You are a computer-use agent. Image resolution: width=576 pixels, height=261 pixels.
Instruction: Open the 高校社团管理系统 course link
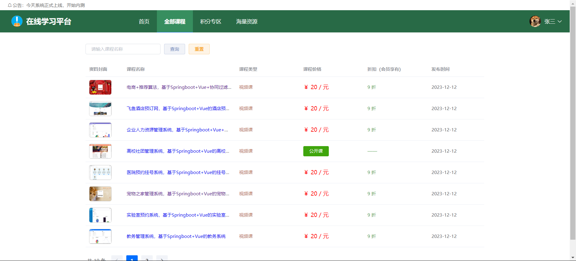(x=178, y=151)
